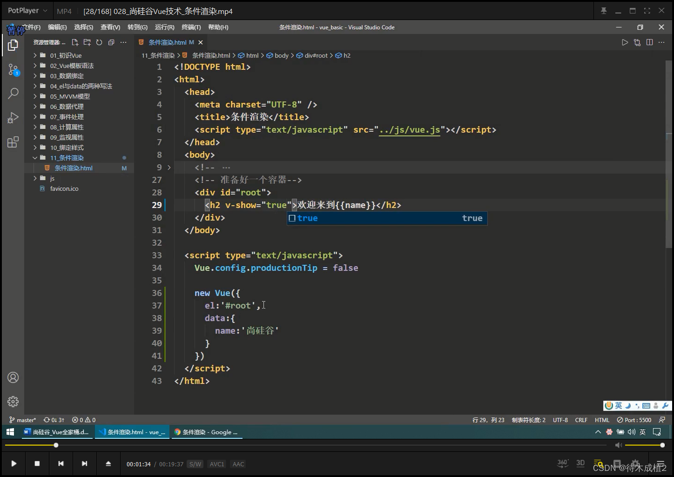Open the 查看(V) menu

[110, 27]
